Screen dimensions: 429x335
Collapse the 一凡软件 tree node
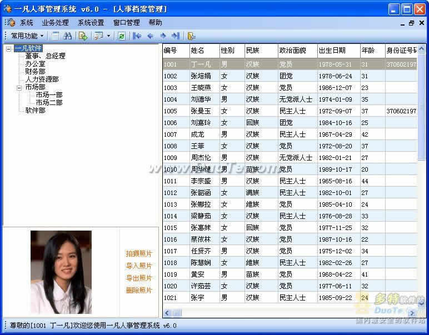click(9, 49)
